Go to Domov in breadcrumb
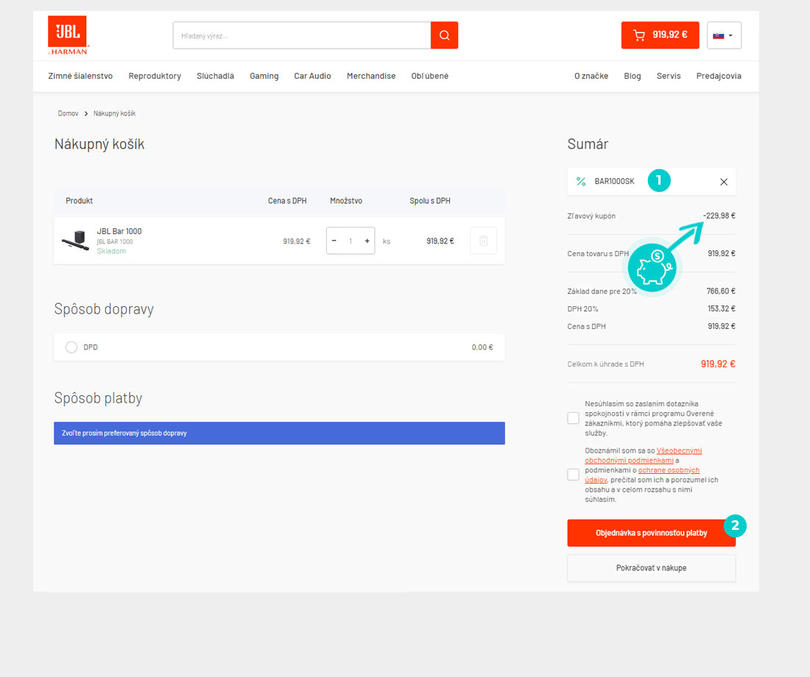Viewport: 810px width, 677px height. pos(68,113)
